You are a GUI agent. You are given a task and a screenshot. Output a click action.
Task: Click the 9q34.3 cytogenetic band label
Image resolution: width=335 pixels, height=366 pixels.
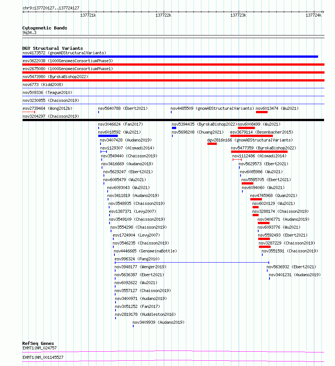point(29,33)
